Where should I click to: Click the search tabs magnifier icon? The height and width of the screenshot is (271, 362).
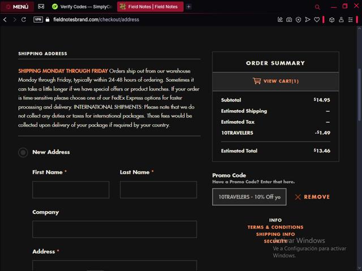(x=317, y=7)
